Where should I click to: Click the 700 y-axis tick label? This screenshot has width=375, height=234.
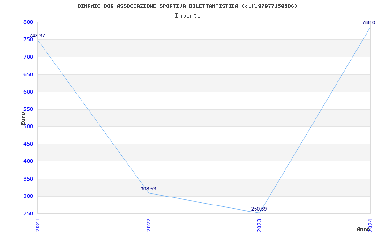click(28, 57)
